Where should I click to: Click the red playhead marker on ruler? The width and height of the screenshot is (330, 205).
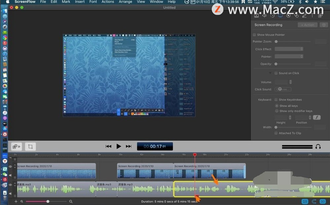coord(195,155)
